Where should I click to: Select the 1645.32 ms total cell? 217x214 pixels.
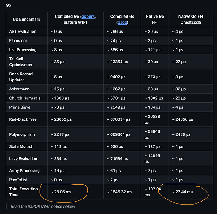[120, 192]
